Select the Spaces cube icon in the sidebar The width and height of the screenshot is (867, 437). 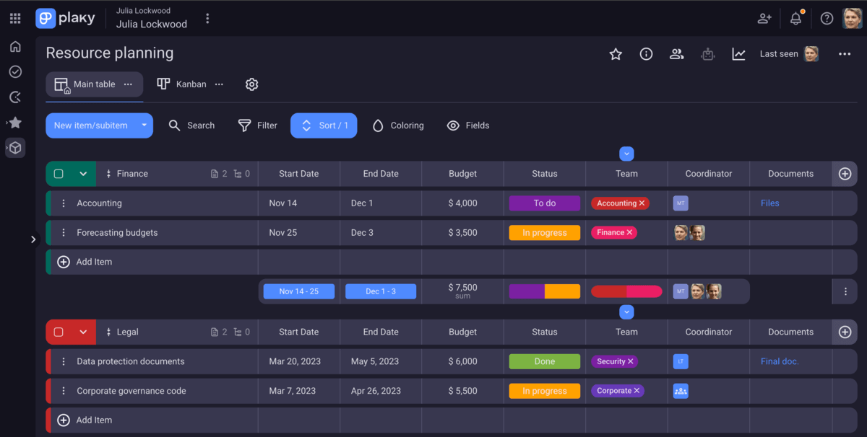coord(15,148)
